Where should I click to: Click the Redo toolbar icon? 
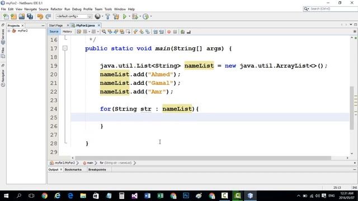[48, 16]
